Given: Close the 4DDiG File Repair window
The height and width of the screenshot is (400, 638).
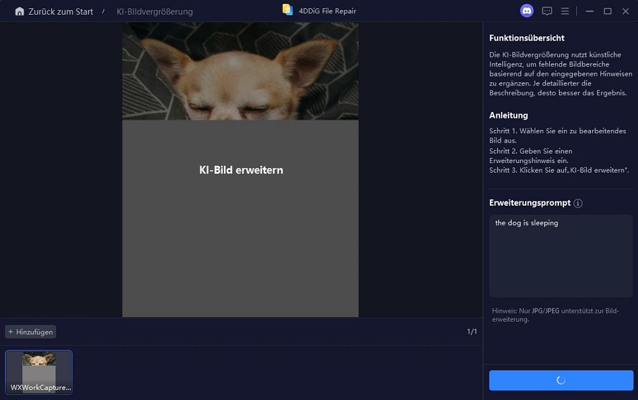Looking at the screenshot, I should (x=626, y=11).
